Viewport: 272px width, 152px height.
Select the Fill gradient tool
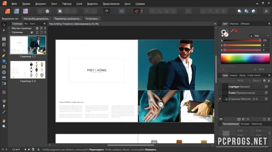(4, 101)
